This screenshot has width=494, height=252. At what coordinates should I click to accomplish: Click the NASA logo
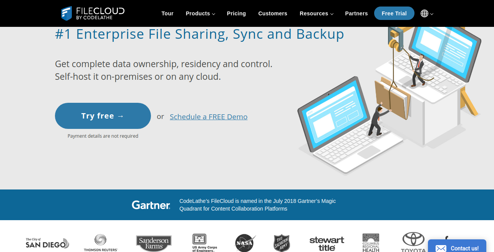(244, 242)
